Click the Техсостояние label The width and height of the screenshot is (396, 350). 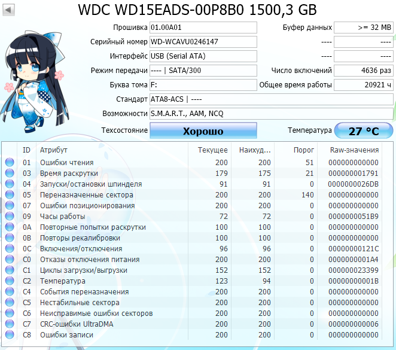(x=124, y=130)
